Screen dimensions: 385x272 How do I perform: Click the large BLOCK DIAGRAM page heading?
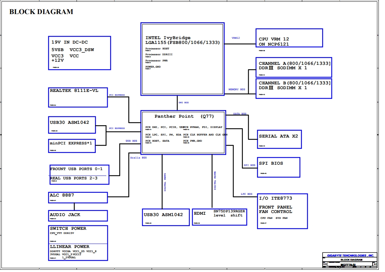41,12
